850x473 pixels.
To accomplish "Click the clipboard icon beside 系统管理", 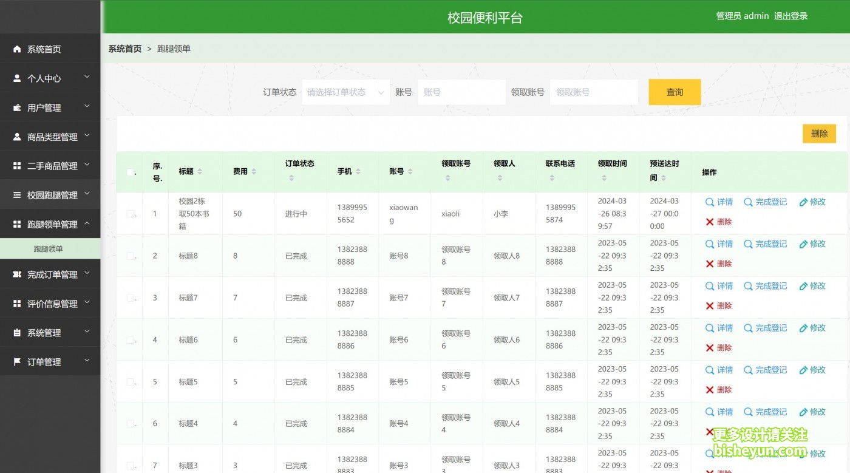I will (17, 333).
